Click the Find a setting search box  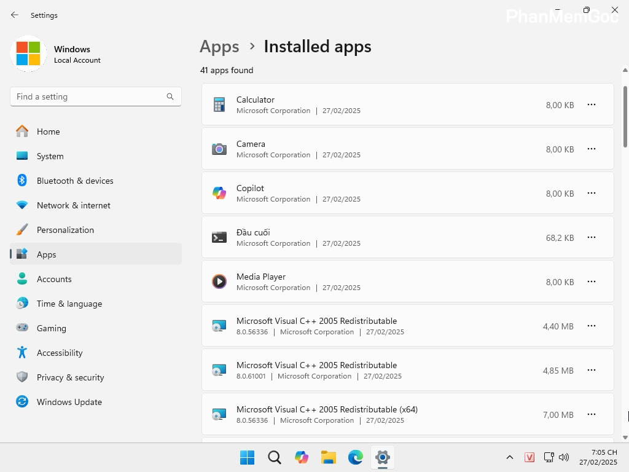95,96
